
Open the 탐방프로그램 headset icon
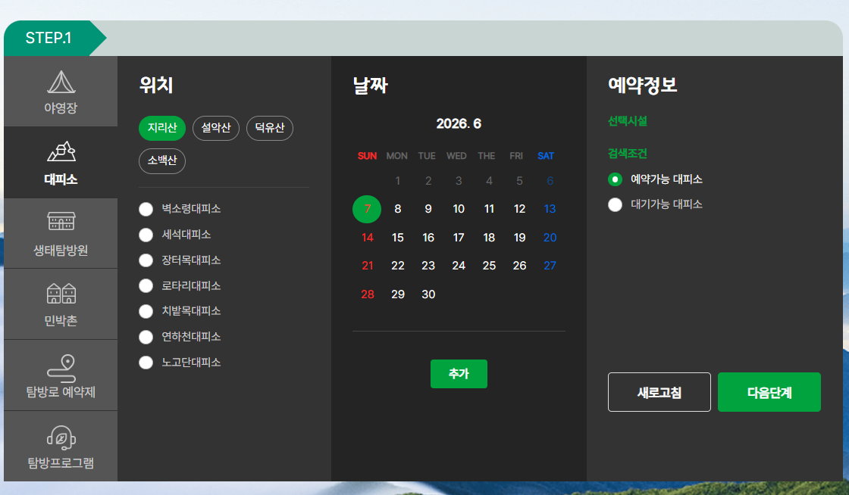point(61,437)
